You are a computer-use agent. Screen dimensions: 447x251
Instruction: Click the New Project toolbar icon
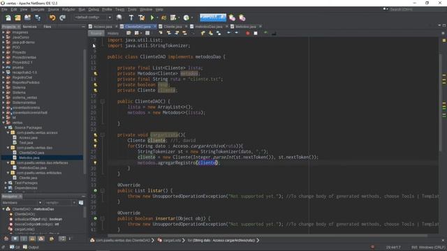17,17
